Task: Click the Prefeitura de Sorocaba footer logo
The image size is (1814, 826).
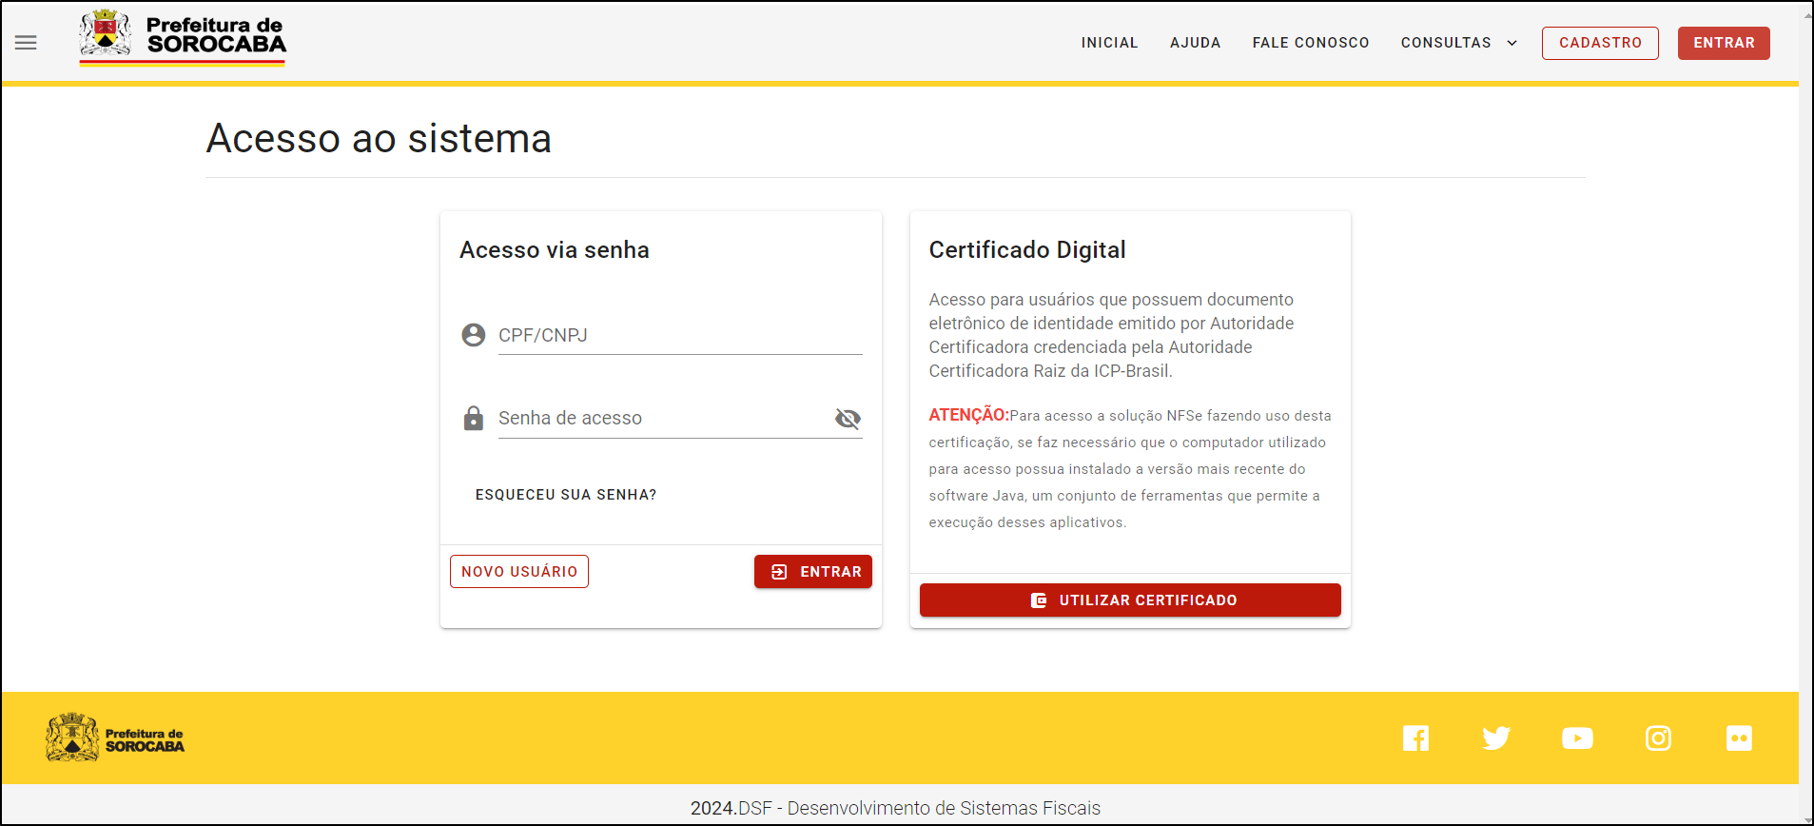Action: (x=115, y=738)
